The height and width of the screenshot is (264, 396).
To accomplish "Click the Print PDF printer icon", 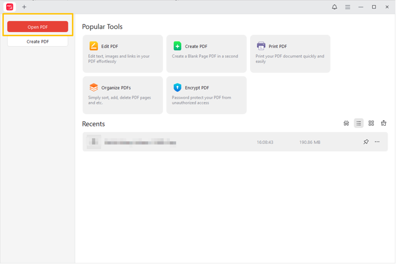I will tap(261, 46).
